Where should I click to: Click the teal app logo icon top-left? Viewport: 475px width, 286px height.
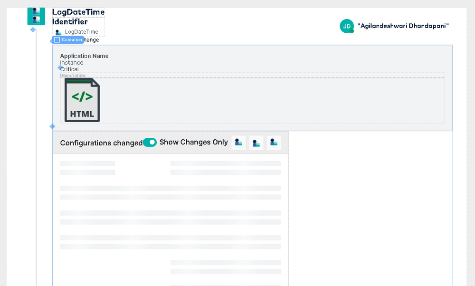tap(36, 16)
